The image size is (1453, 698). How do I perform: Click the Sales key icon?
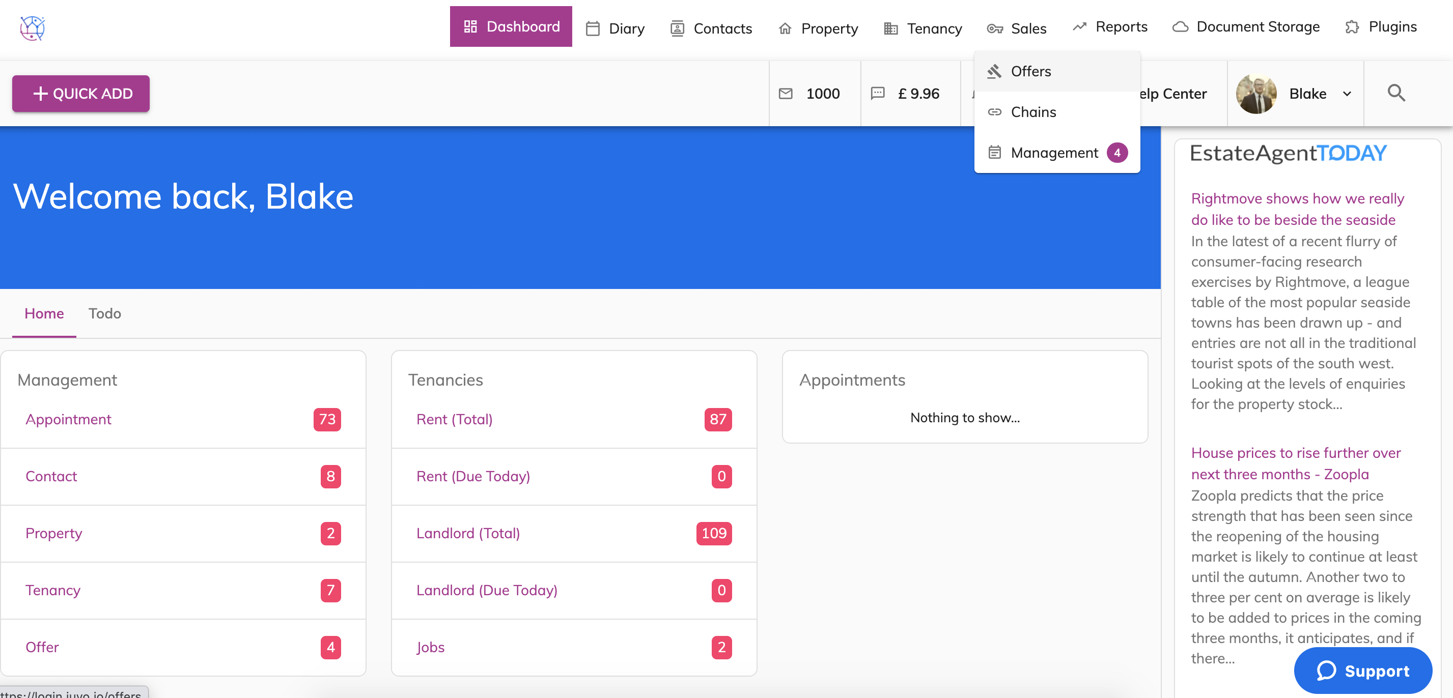[994, 29]
